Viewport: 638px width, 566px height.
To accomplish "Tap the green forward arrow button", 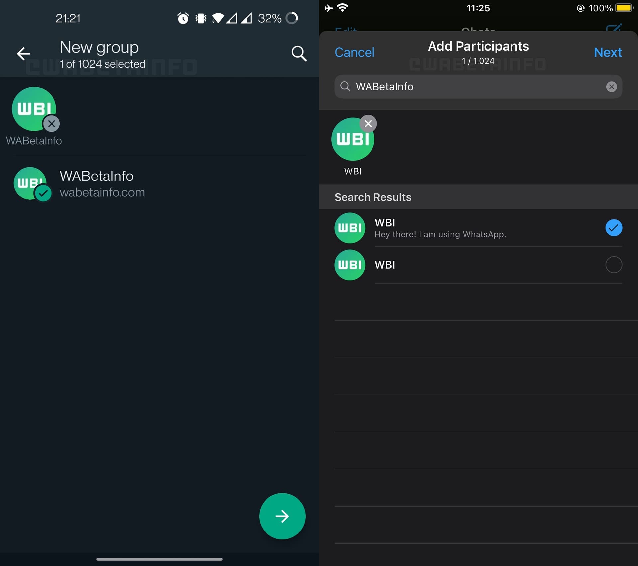I will click(282, 515).
